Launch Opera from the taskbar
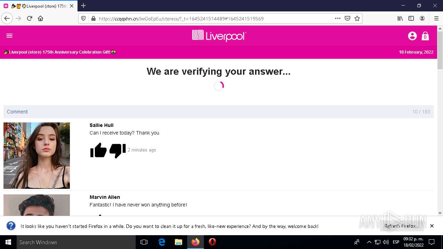The width and height of the screenshot is (443, 249). click(213, 242)
